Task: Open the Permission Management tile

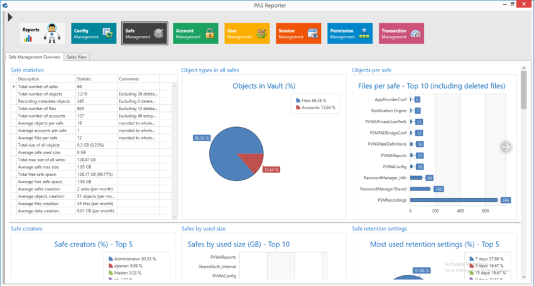Action: pos(349,33)
